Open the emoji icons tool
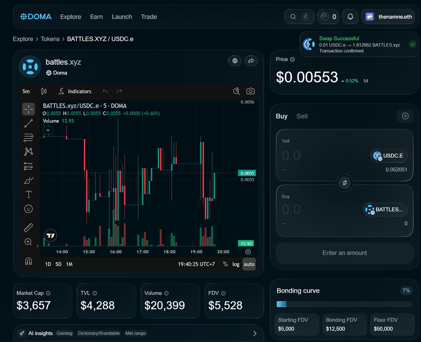This screenshot has height=342, width=421. coord(28,209)
